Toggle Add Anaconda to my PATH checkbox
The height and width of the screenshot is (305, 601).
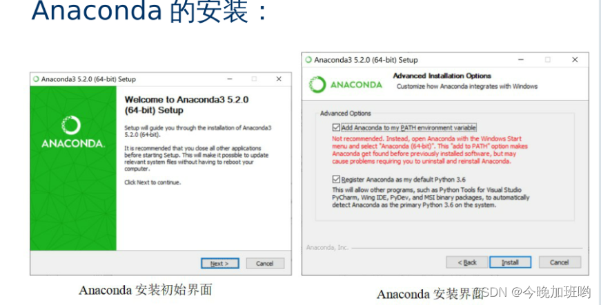coord(336,127)
